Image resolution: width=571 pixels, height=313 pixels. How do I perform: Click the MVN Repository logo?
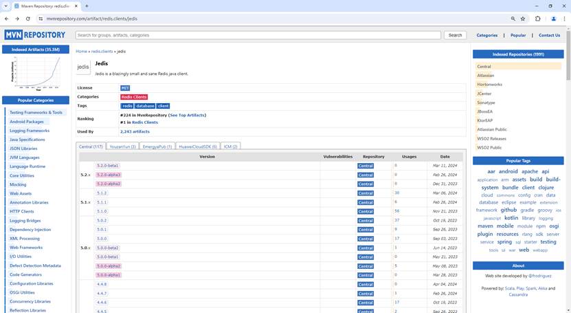tap(35, 35)
